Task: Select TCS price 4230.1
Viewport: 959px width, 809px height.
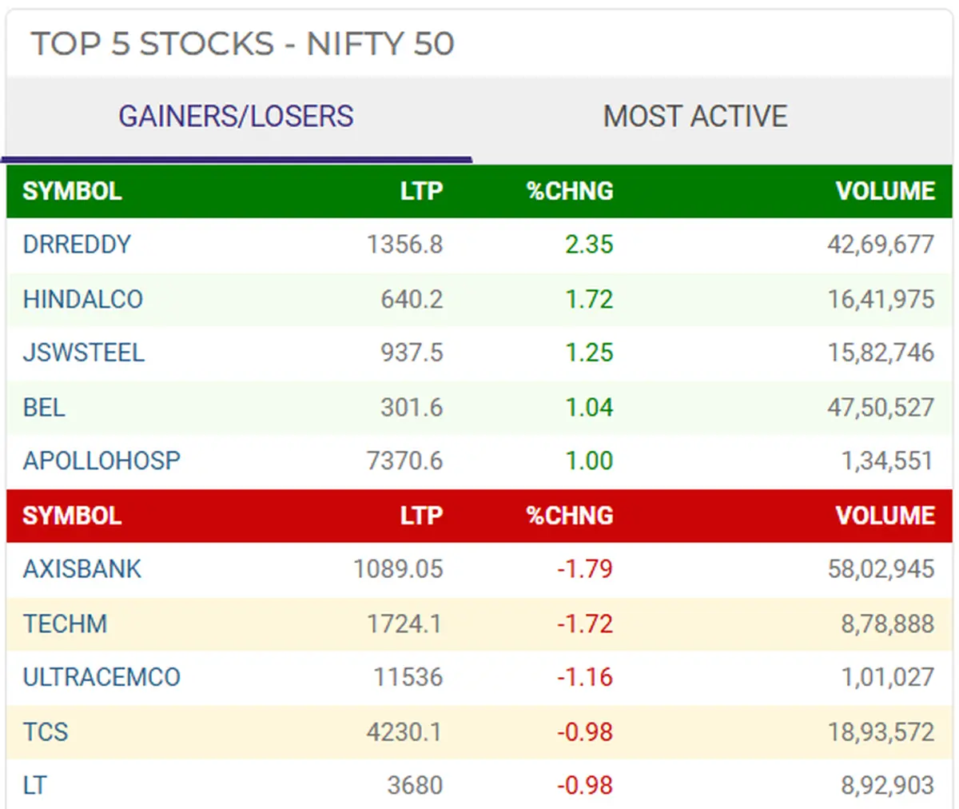Action: tap(404, 732)
